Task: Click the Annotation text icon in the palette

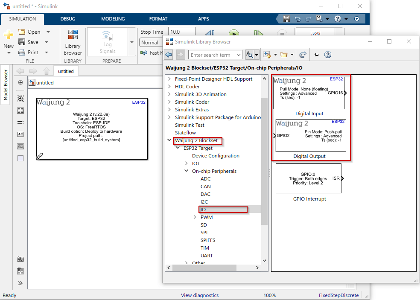Action: 20,134
